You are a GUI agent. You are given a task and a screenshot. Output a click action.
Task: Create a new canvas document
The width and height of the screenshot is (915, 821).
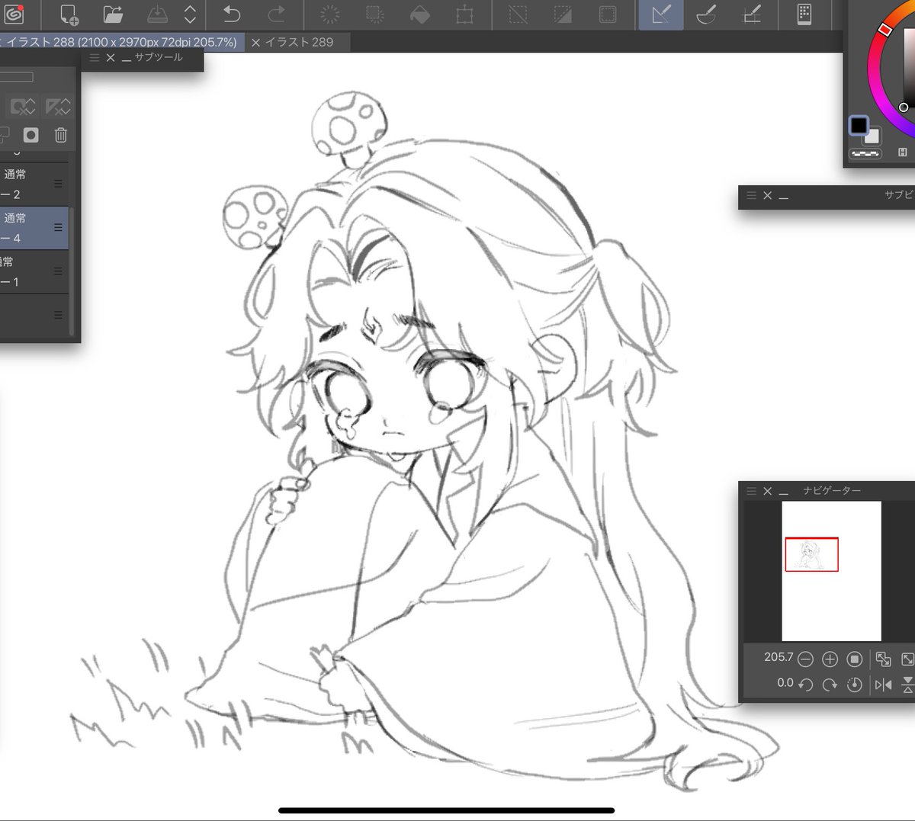click(69, 14)
